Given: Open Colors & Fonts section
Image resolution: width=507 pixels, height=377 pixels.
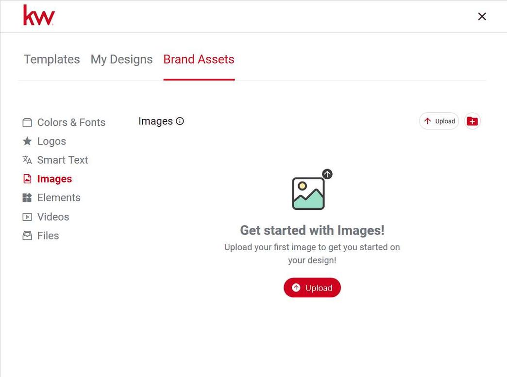Looking at the screenshot, I should [71, 122].
